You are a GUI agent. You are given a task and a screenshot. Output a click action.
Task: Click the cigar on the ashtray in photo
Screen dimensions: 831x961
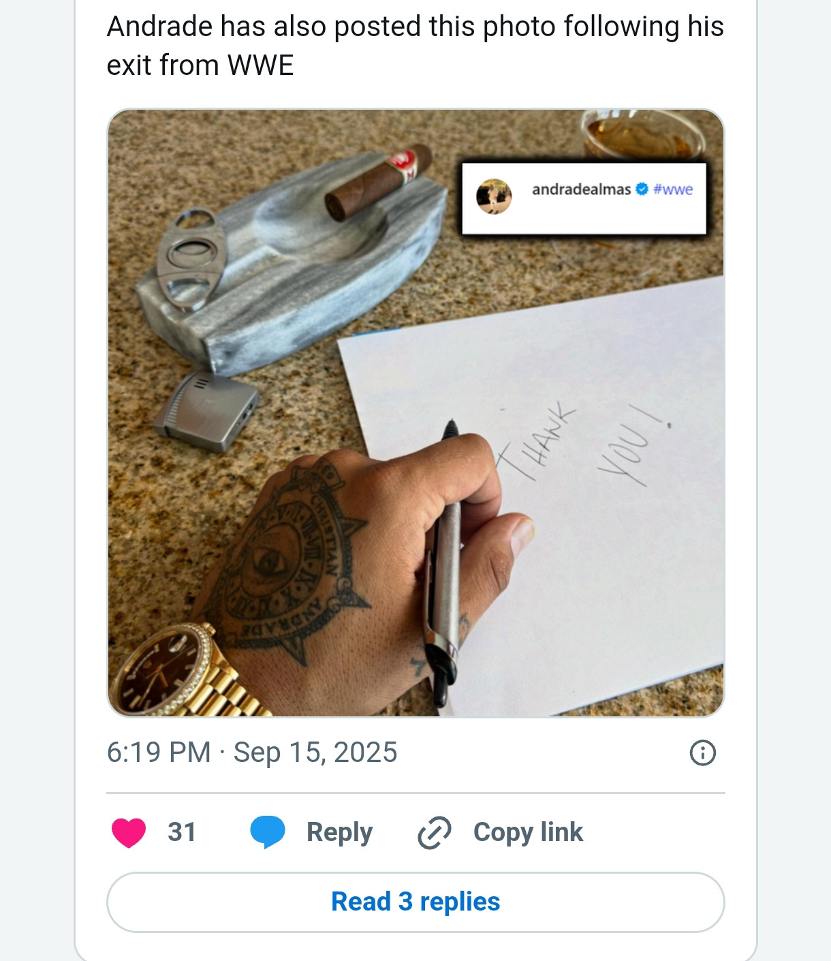(x=379, y=182)
